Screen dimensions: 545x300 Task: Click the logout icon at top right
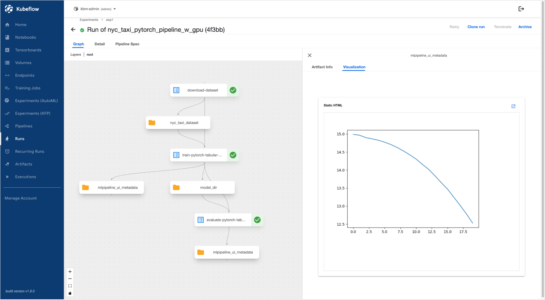[521, 9]
